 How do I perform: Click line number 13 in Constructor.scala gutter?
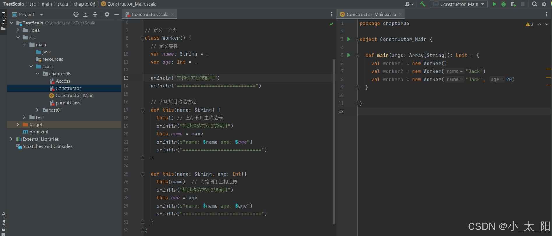pos(126,78)
